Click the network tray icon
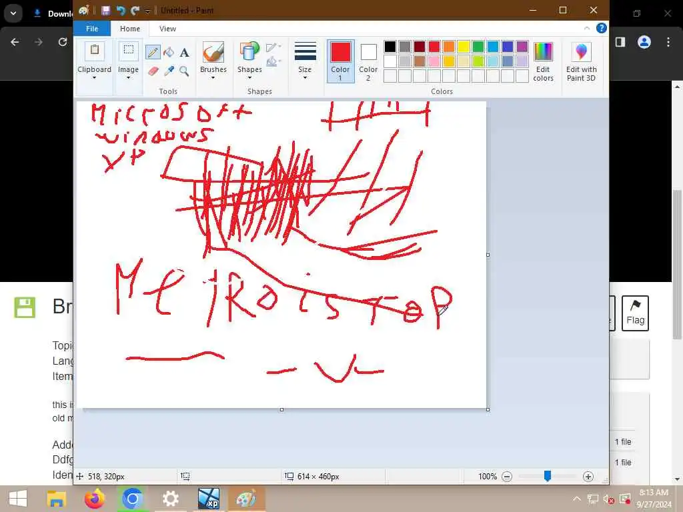 pos(593,499)
